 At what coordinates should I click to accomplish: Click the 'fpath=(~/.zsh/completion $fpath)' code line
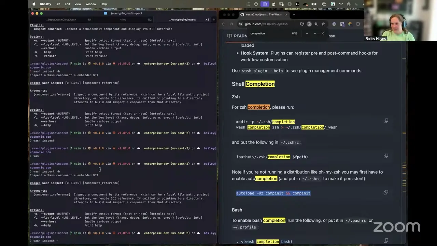(272, 157)
